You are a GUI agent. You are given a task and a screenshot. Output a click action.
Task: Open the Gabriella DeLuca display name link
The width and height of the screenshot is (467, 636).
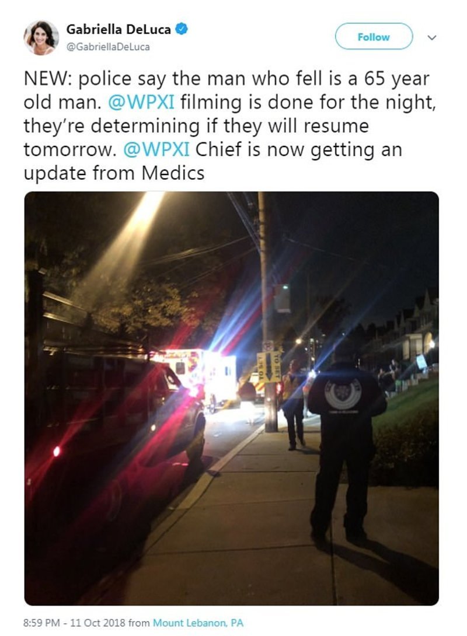119,29
